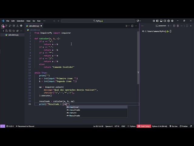Click the New File icon in Explorer
194x146 pixels.
(6, 31)
